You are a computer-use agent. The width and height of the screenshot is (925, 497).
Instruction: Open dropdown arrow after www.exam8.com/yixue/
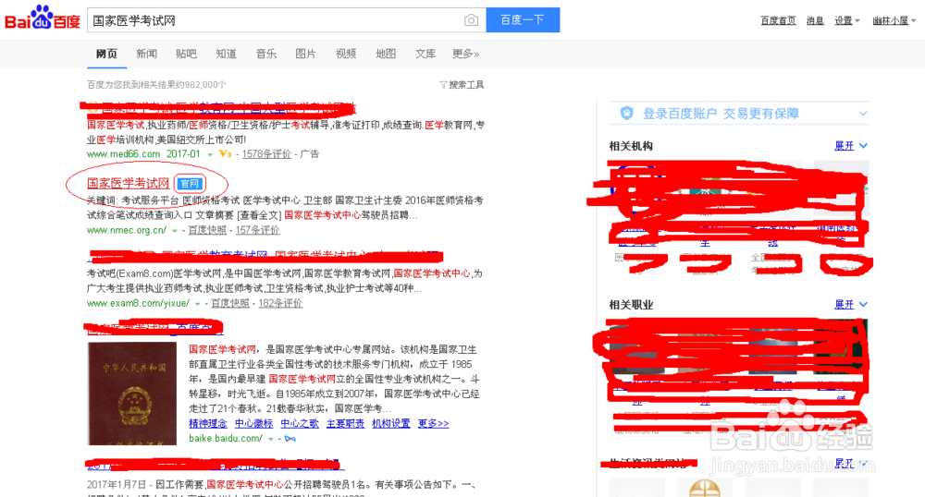[198, 304]
